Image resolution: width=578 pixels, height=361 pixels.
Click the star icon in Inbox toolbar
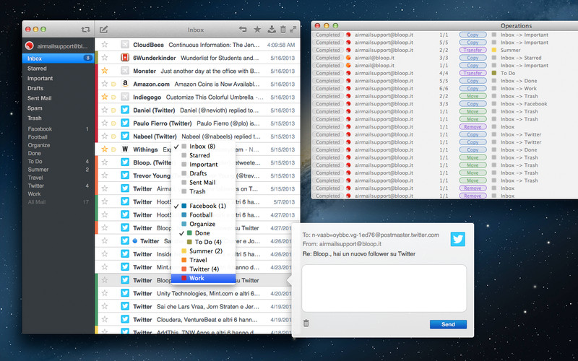(x=257, y=30)
